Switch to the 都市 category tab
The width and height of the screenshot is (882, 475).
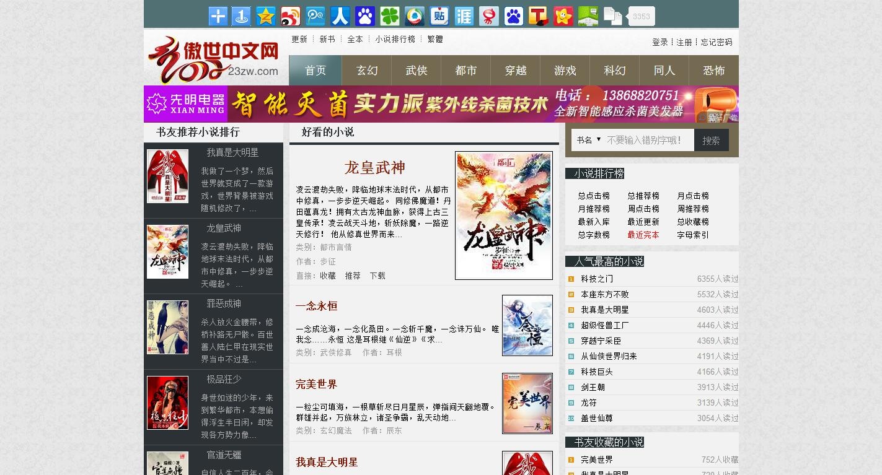(x=466, y=71)
